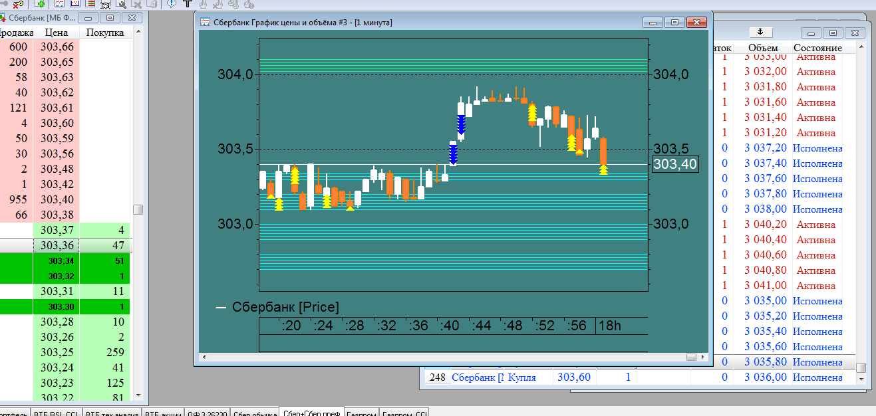Click the bold T text icon in the top toolbar
The image size is (876, 416).
tap(188, 3)
